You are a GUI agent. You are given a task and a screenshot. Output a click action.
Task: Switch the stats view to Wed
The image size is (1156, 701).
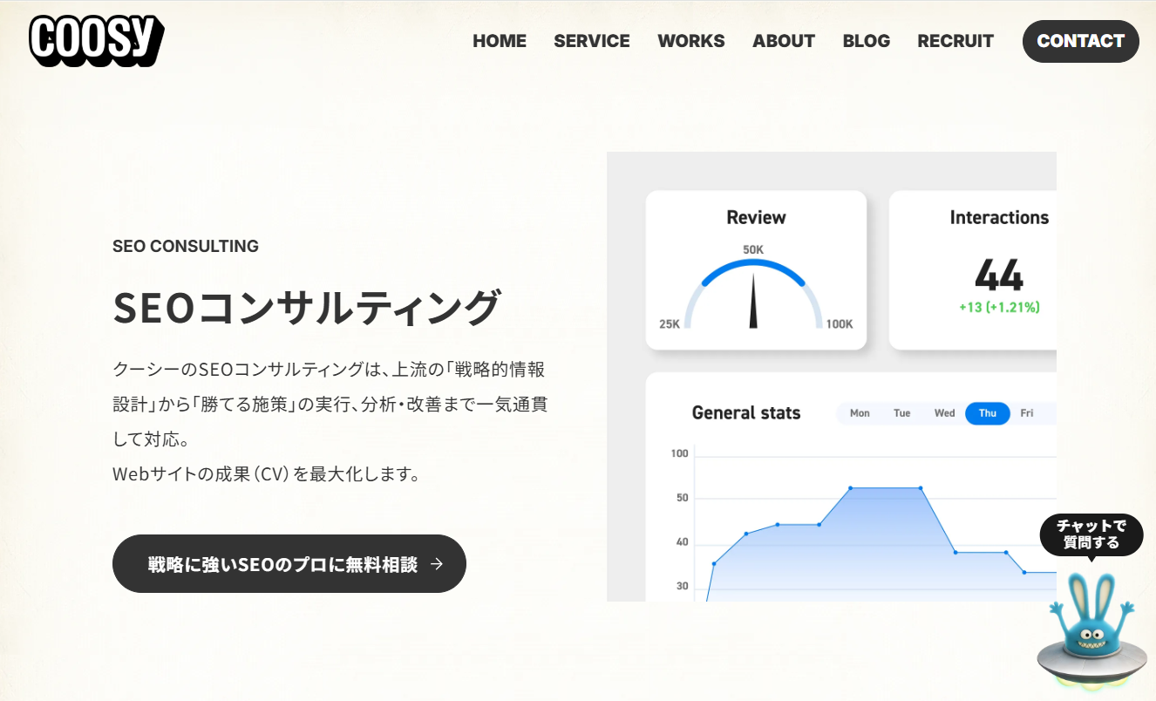[x=944, y=413]
